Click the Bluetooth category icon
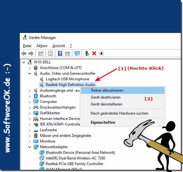The width and height of the screenshot is (183, 172). pos(35,96)
